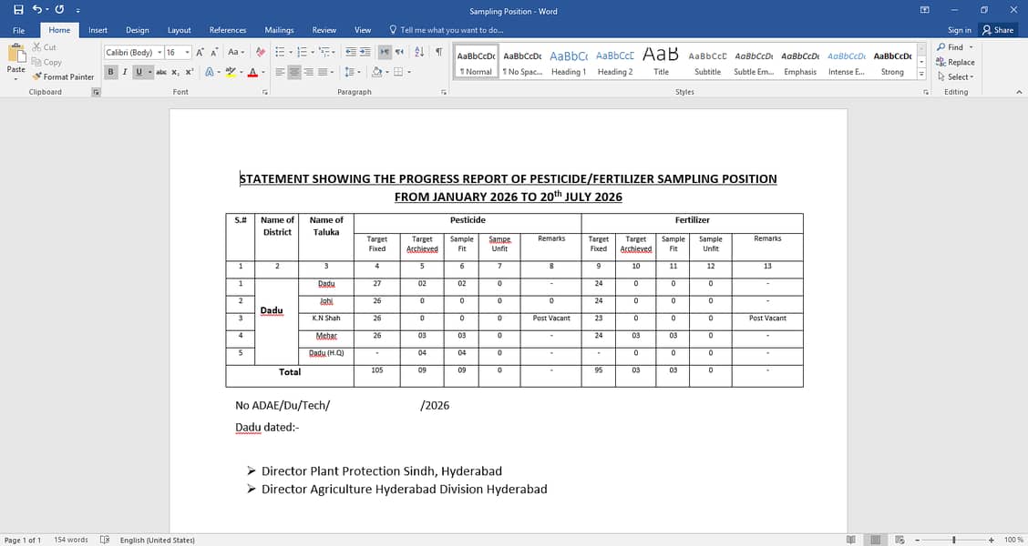This screenshot has width=1028, height=546.
Task: Click the Increase Indent icon
Action: click(365, 53)
